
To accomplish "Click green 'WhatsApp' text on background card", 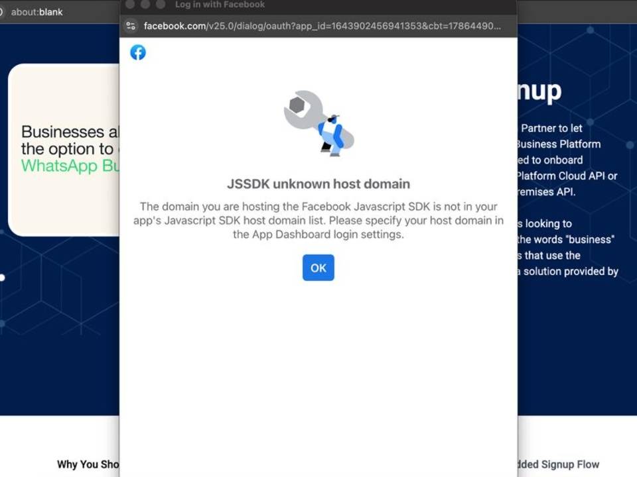I will [x=59, y=166].
